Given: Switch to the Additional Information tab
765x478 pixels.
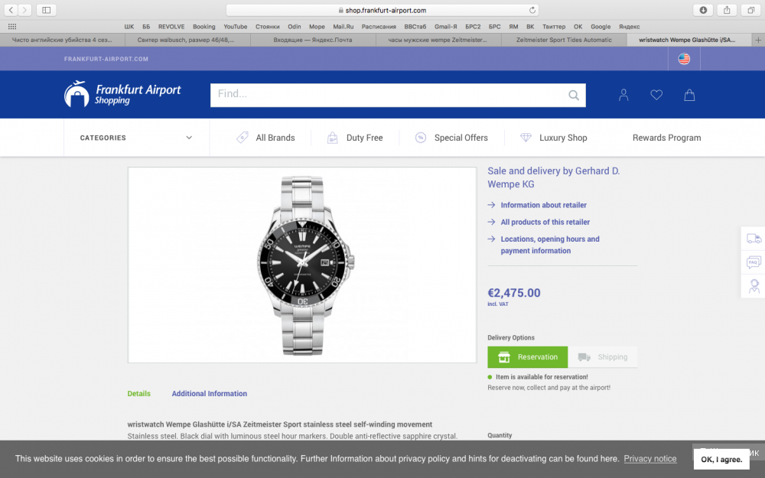Looking at the screenshot, I should click(209, 393).
